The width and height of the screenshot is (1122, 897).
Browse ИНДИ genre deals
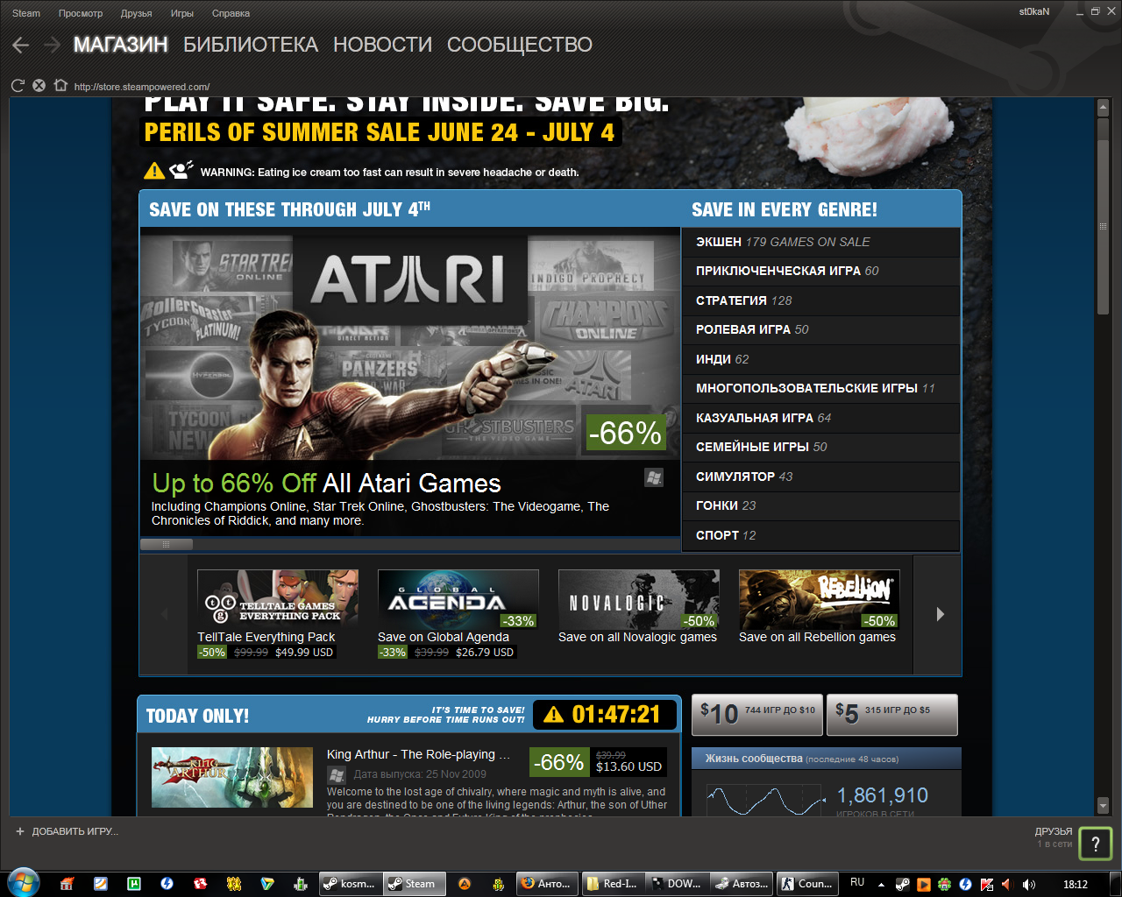(x=820, y=359)
